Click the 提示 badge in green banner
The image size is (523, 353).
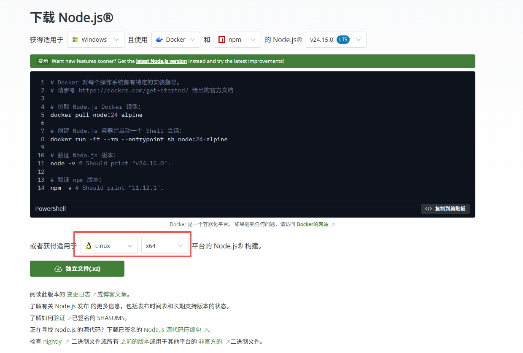click(43, 61)
